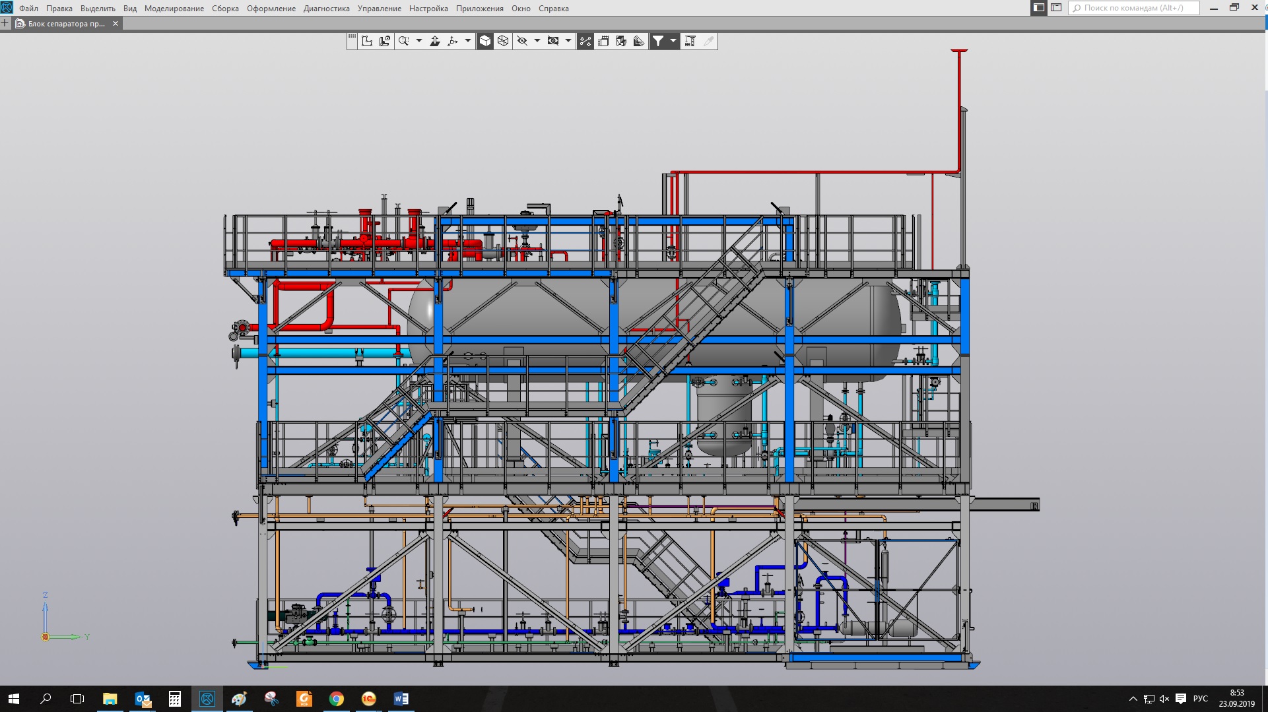
Task: Click the new document plus button
Action: [5, 24]
